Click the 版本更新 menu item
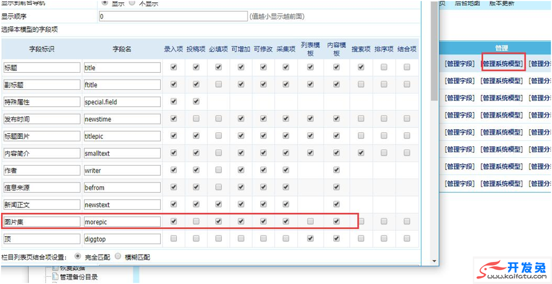 pos(502,4)
